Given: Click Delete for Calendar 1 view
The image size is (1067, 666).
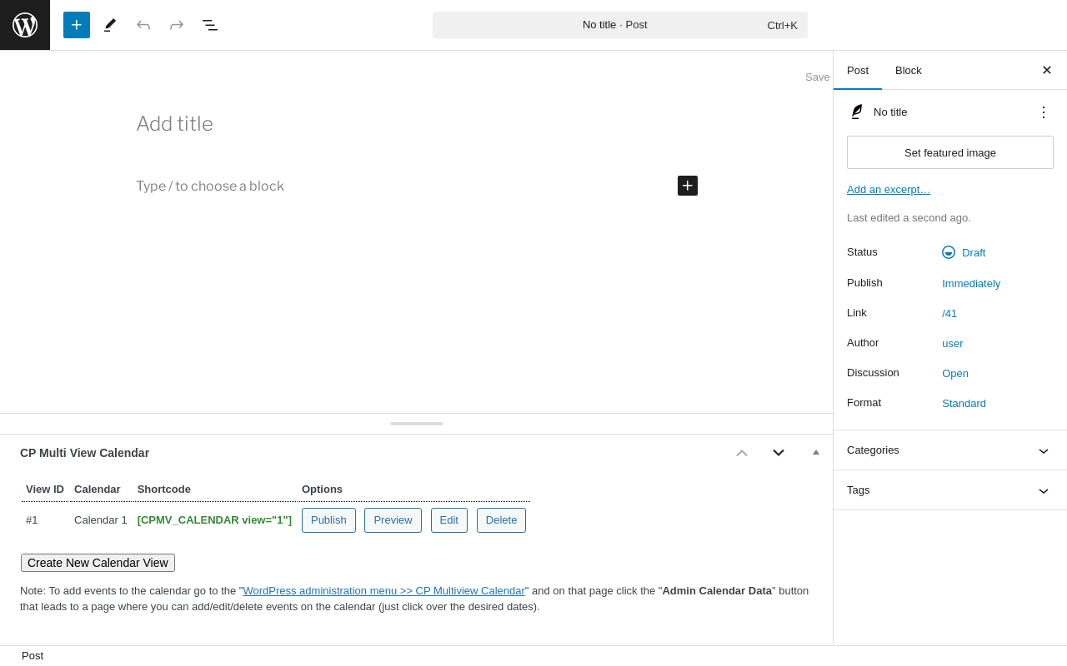Looking at the screenshot, I should point(501,520).
